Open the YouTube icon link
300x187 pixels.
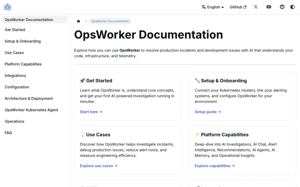click(269, 7)
